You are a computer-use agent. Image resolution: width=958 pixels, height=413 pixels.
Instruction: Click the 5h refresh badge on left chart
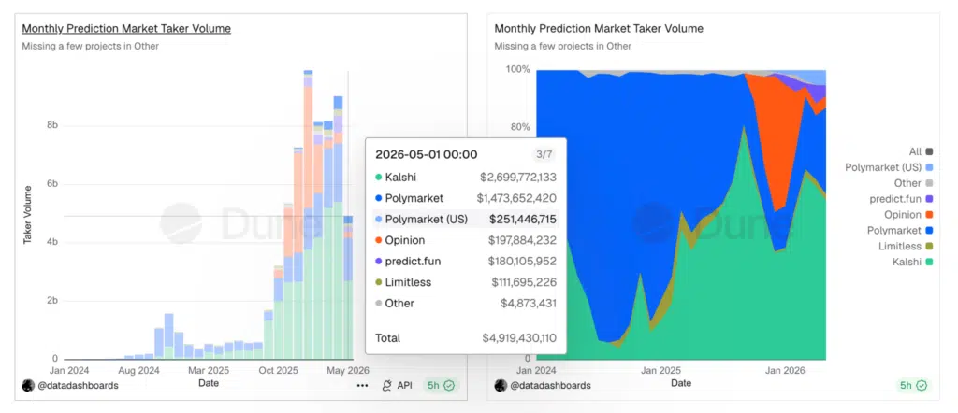click(x=441, y=386)
